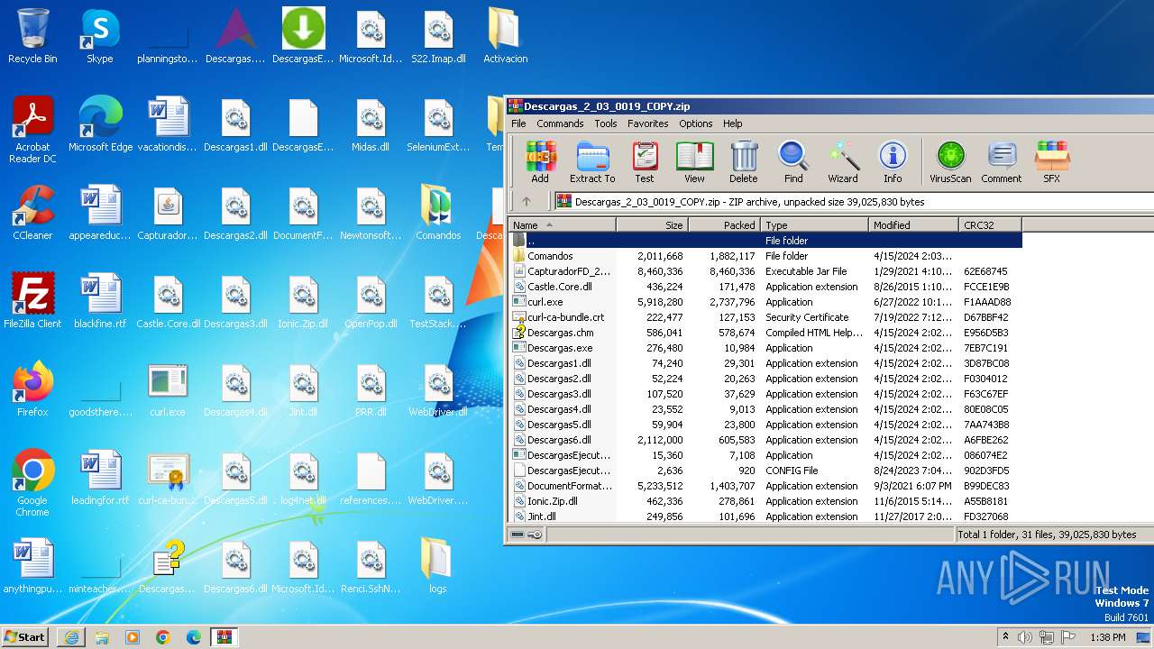Open the Start menu button

pyautogui.click(x=25, y=636)
